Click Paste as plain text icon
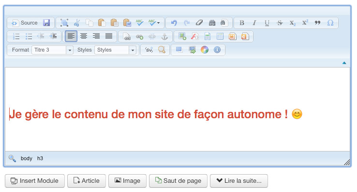The height and width of the screenshot is (192, 357). [114, 23]
